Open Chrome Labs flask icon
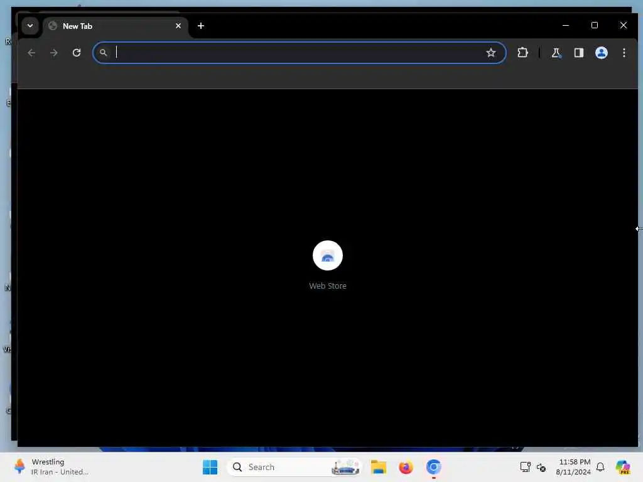643x482 pixels. (x=556, y=53)
